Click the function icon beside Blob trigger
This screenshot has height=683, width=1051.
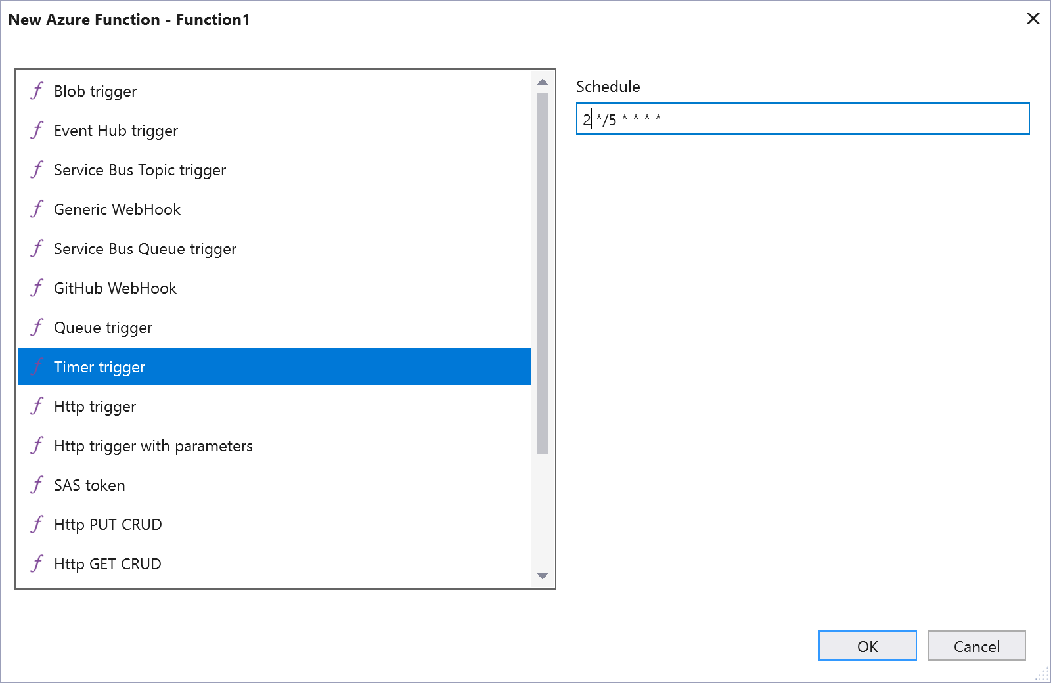pos(37,91)
